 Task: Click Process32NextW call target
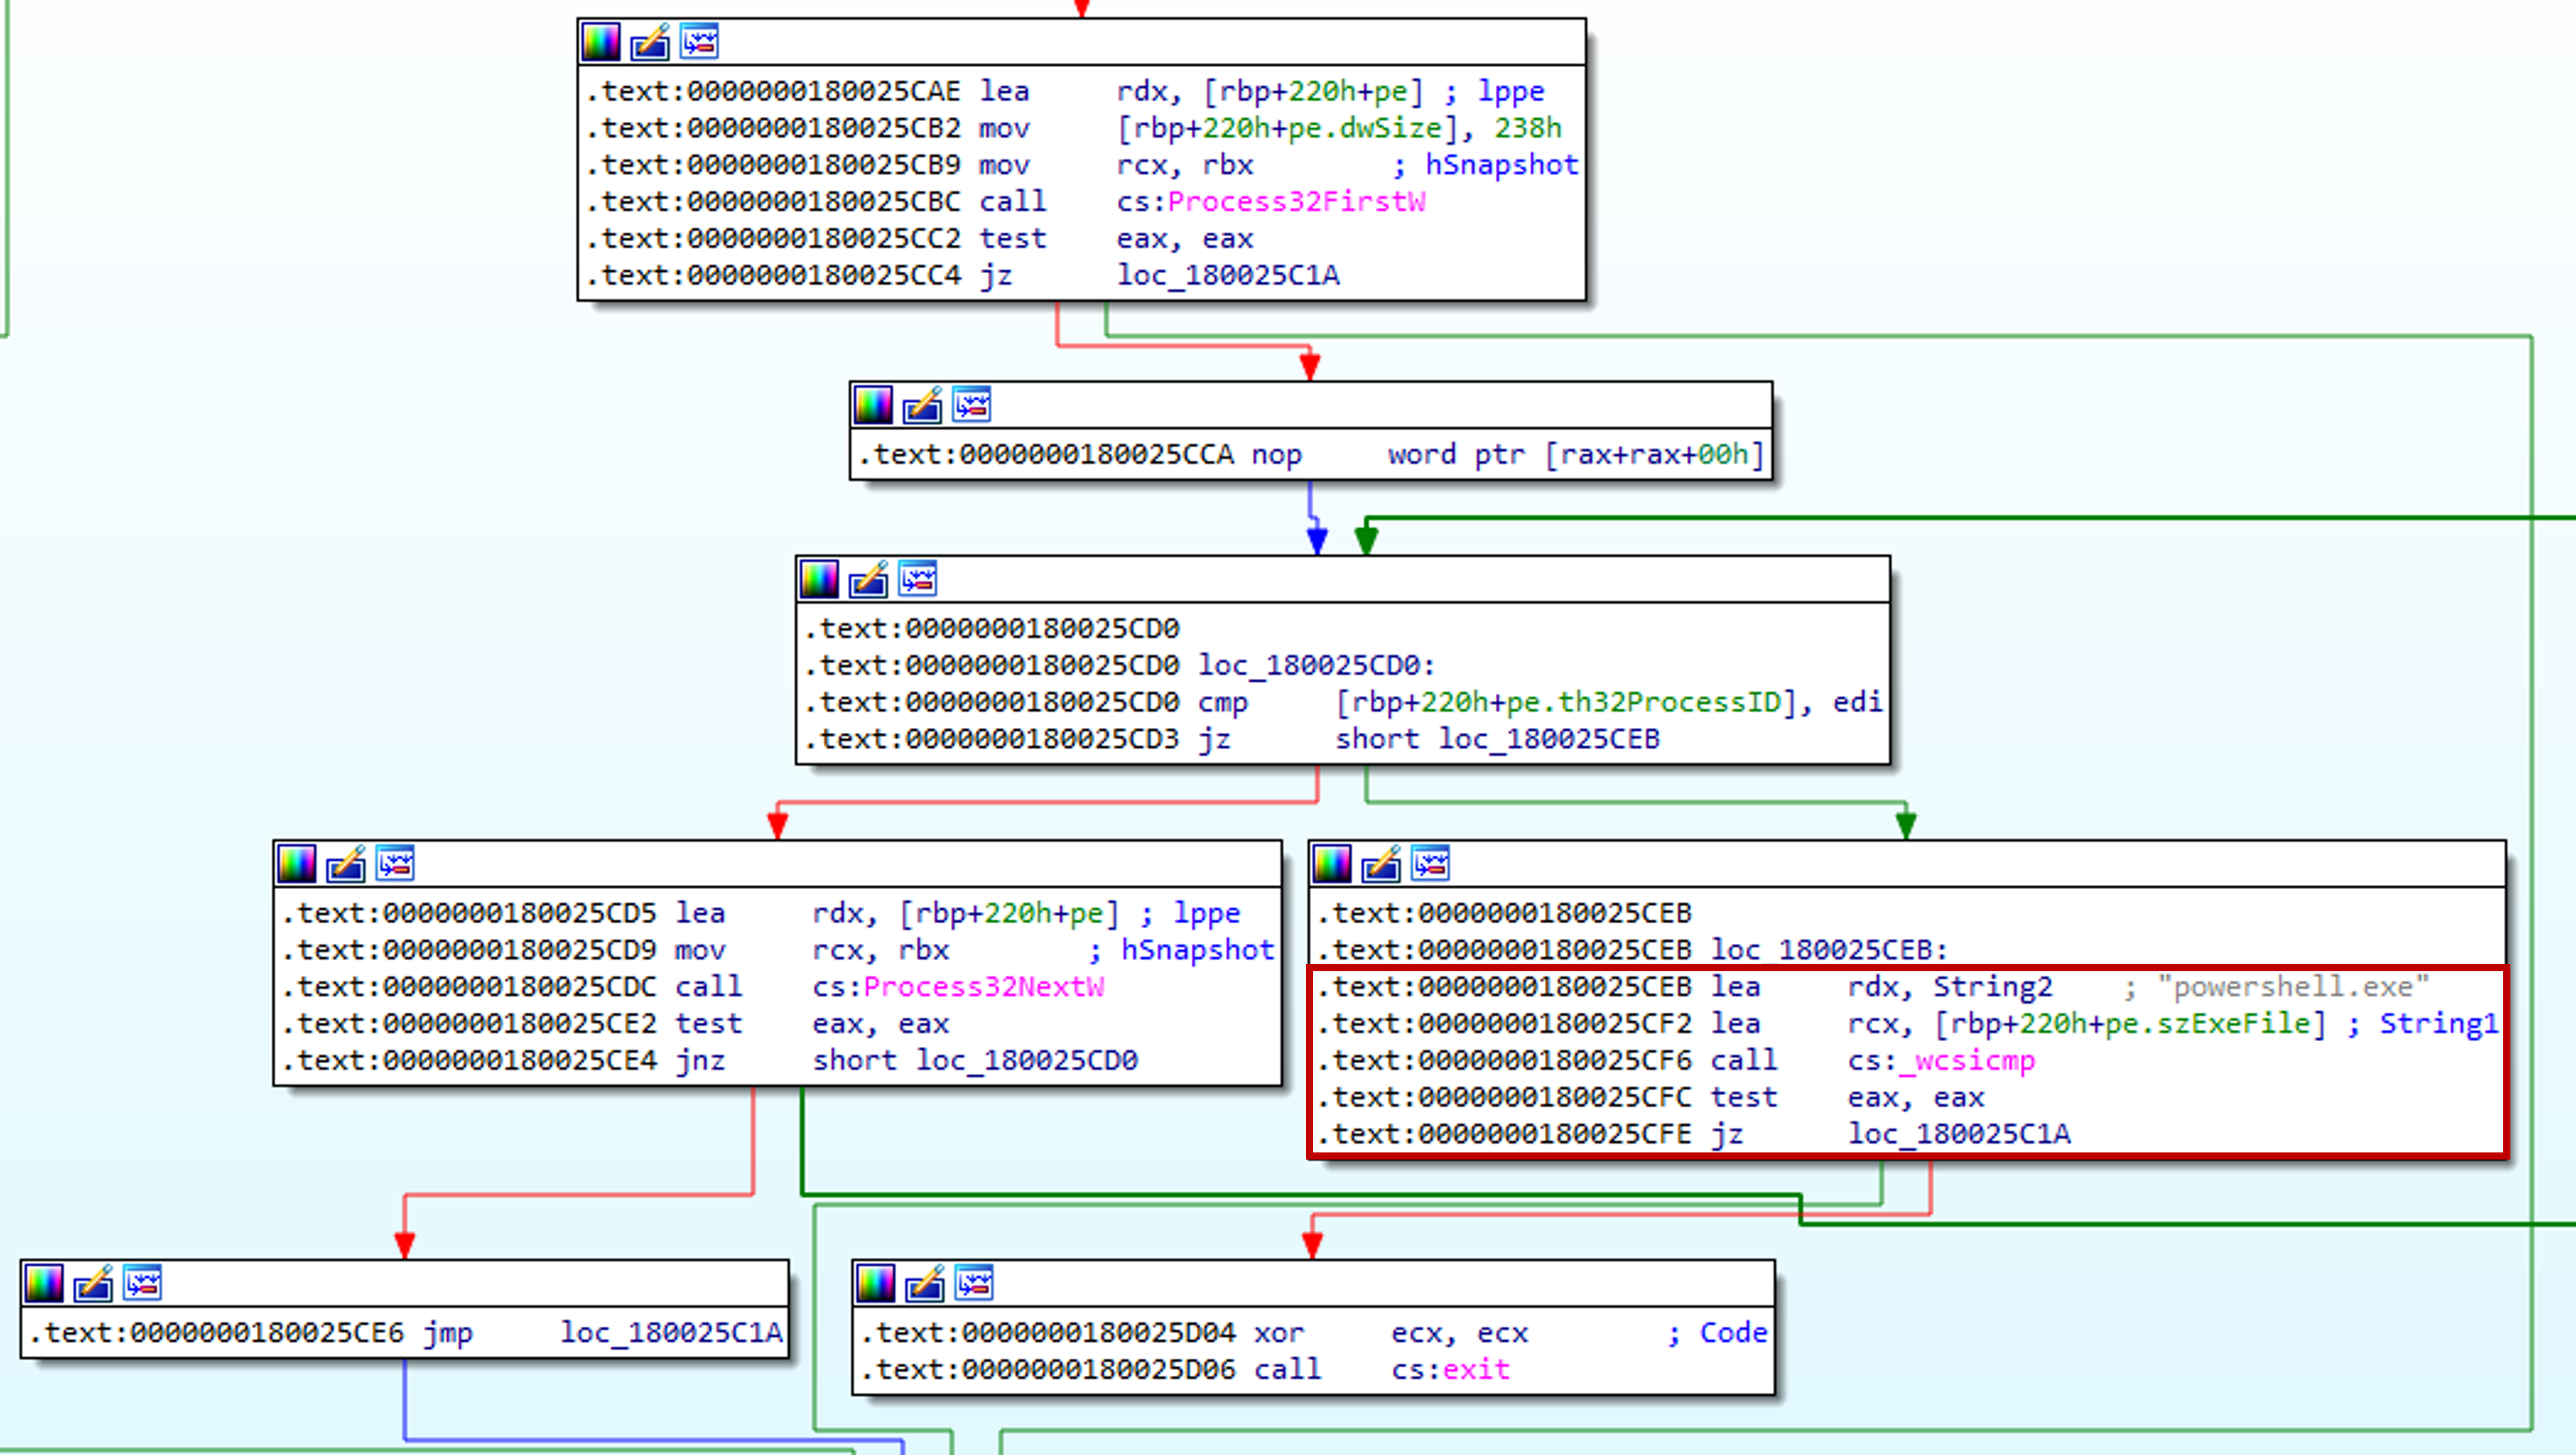(x=983, y=987)
